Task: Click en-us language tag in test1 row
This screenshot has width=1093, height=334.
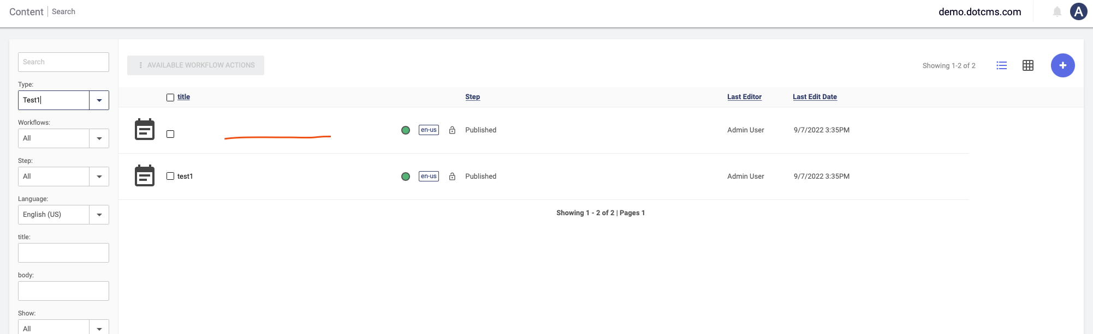Action: 429,176
